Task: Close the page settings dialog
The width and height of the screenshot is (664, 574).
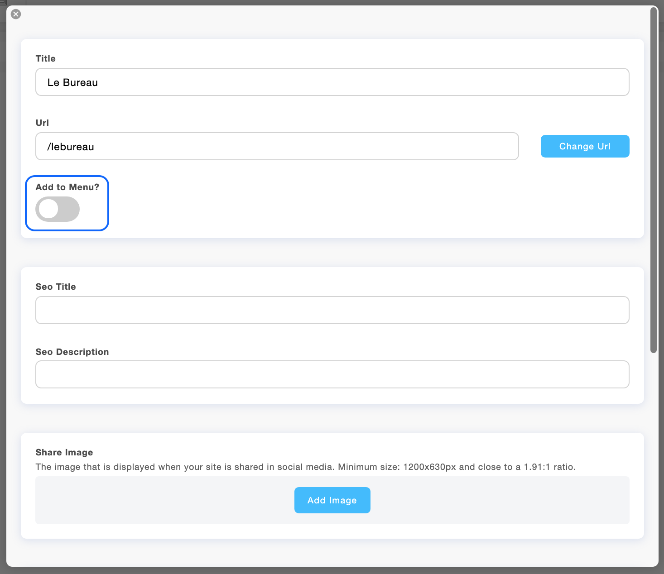Action: [16, 14]
